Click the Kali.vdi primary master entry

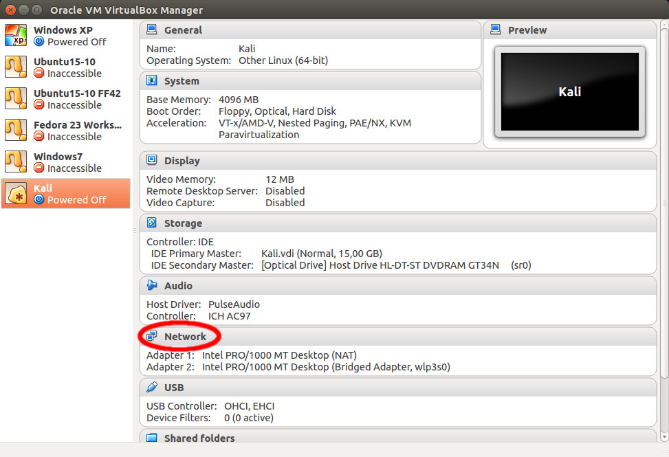pyautogui.click(x=322, y=254)
